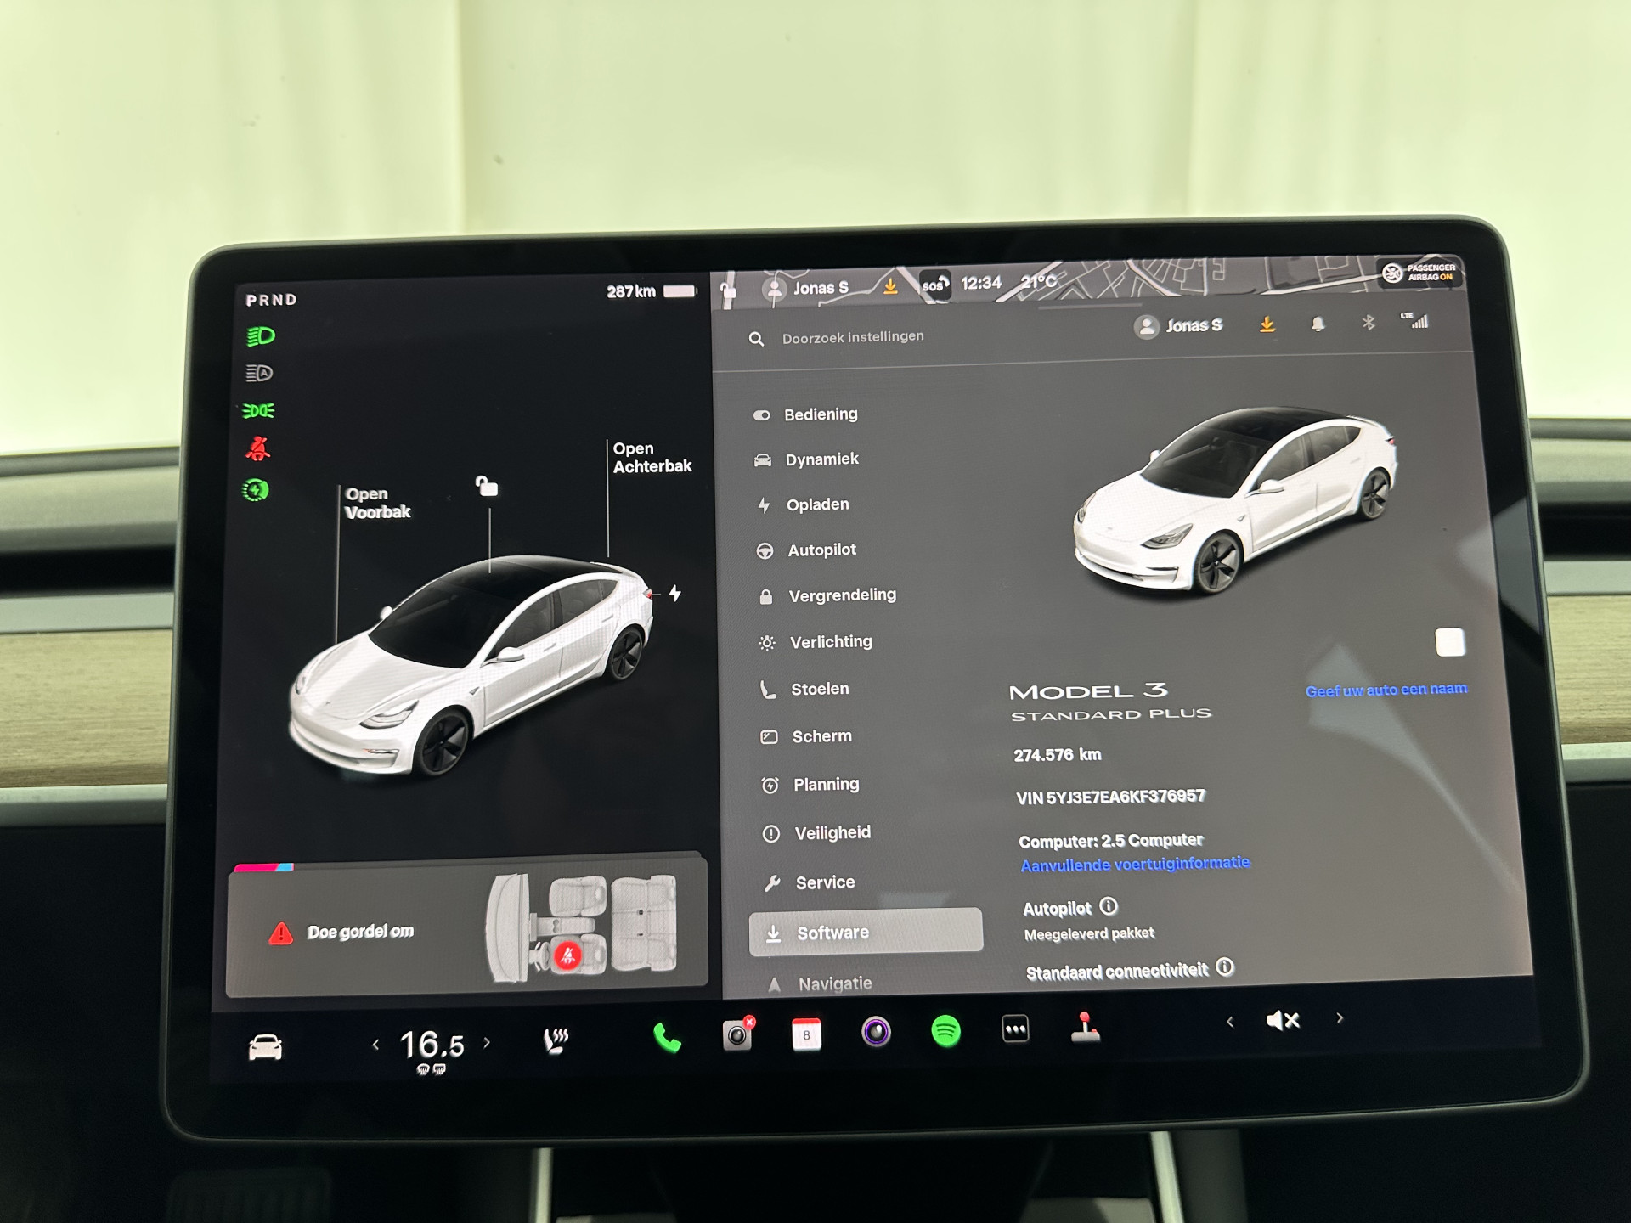Screen dimensions: 1631x1223
Task: Tap the VIN 5YJ3E7EA6KF376957 text
Action: click(1110, 797)
